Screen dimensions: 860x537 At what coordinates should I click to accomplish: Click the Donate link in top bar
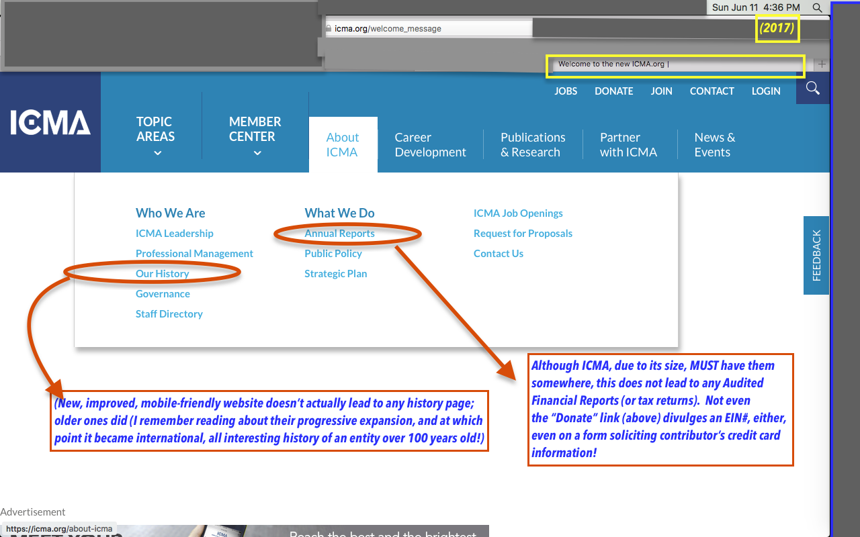click(x=613, y=91)
